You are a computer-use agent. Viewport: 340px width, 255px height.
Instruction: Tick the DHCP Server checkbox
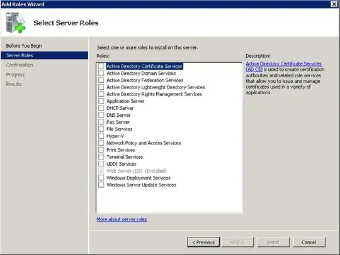101,108
